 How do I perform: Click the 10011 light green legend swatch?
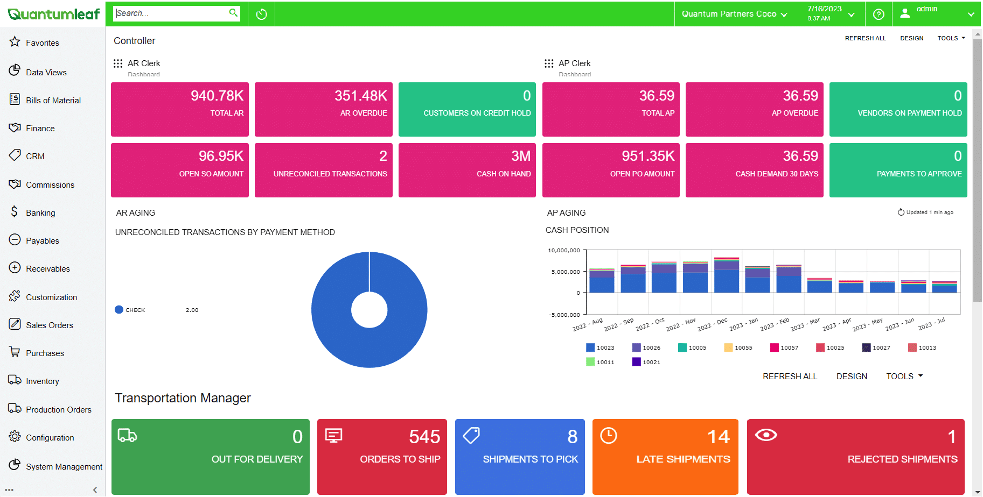point(590,361)
